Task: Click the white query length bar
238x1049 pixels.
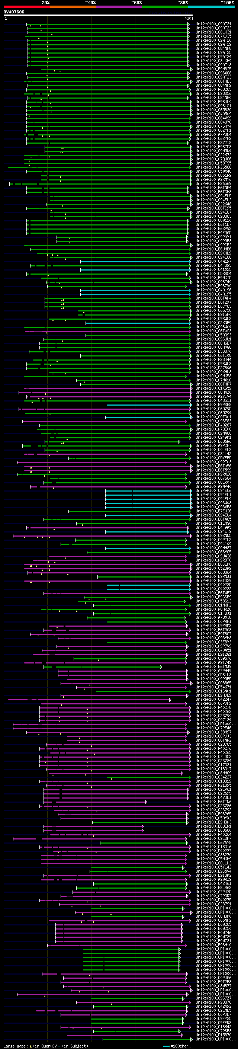Action: (x=98, y=16)
